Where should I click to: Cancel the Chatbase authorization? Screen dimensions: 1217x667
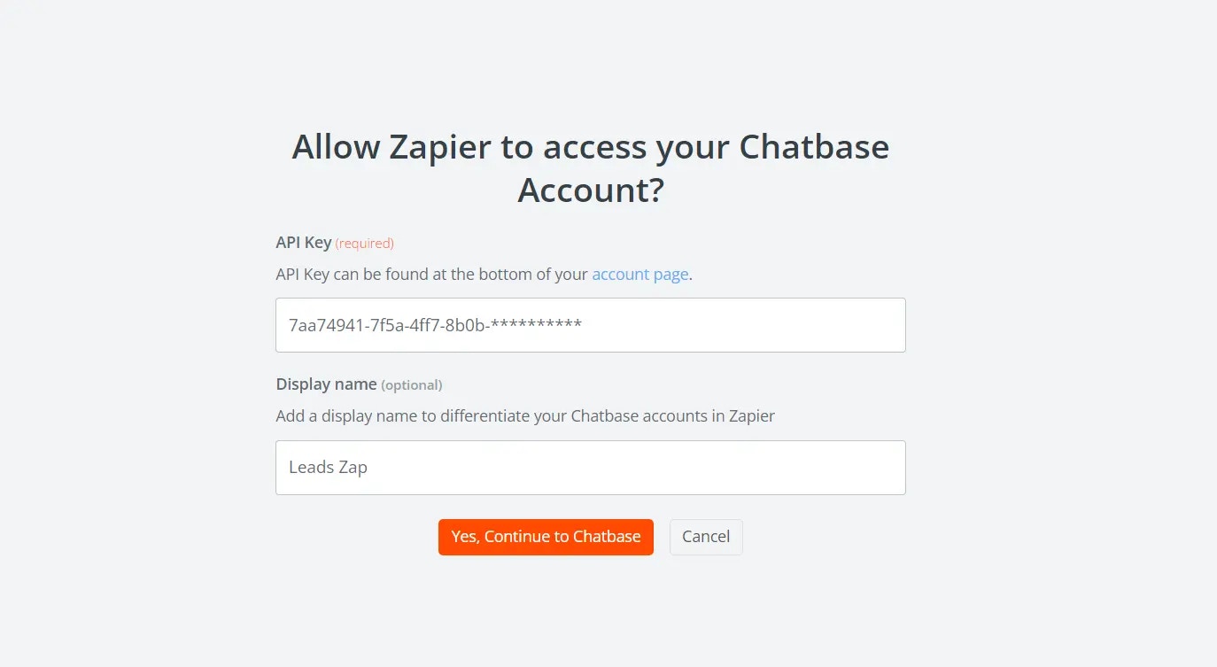(x=706, y=537)
